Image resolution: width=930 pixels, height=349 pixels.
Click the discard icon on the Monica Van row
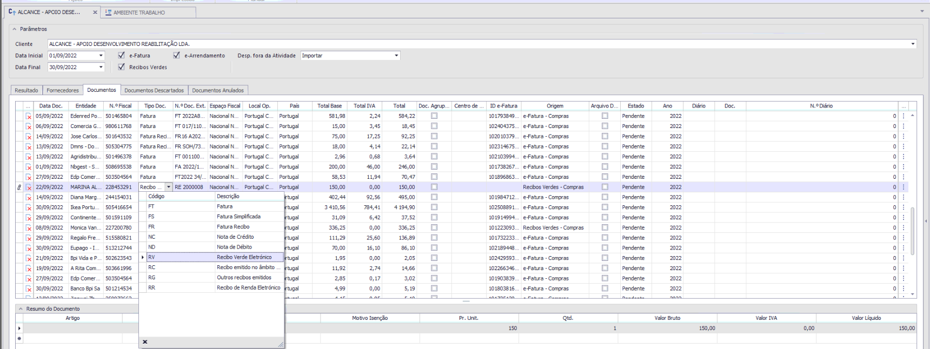(x=29, y=228)
